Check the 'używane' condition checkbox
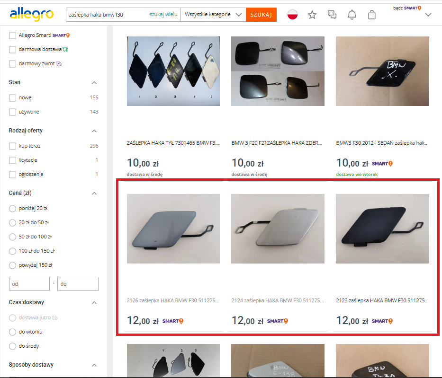Image resolution: width=442 pixels, height=378 pixels. click(x=12, y=112)
